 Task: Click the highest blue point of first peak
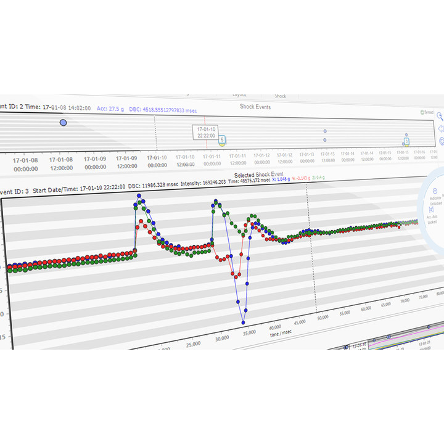click(139, 196)
